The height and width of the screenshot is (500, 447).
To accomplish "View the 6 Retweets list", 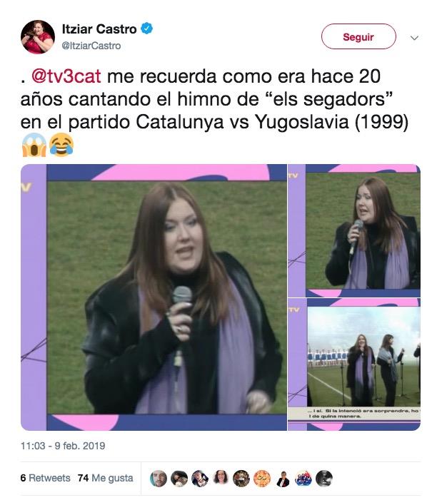I will (45, 478).
